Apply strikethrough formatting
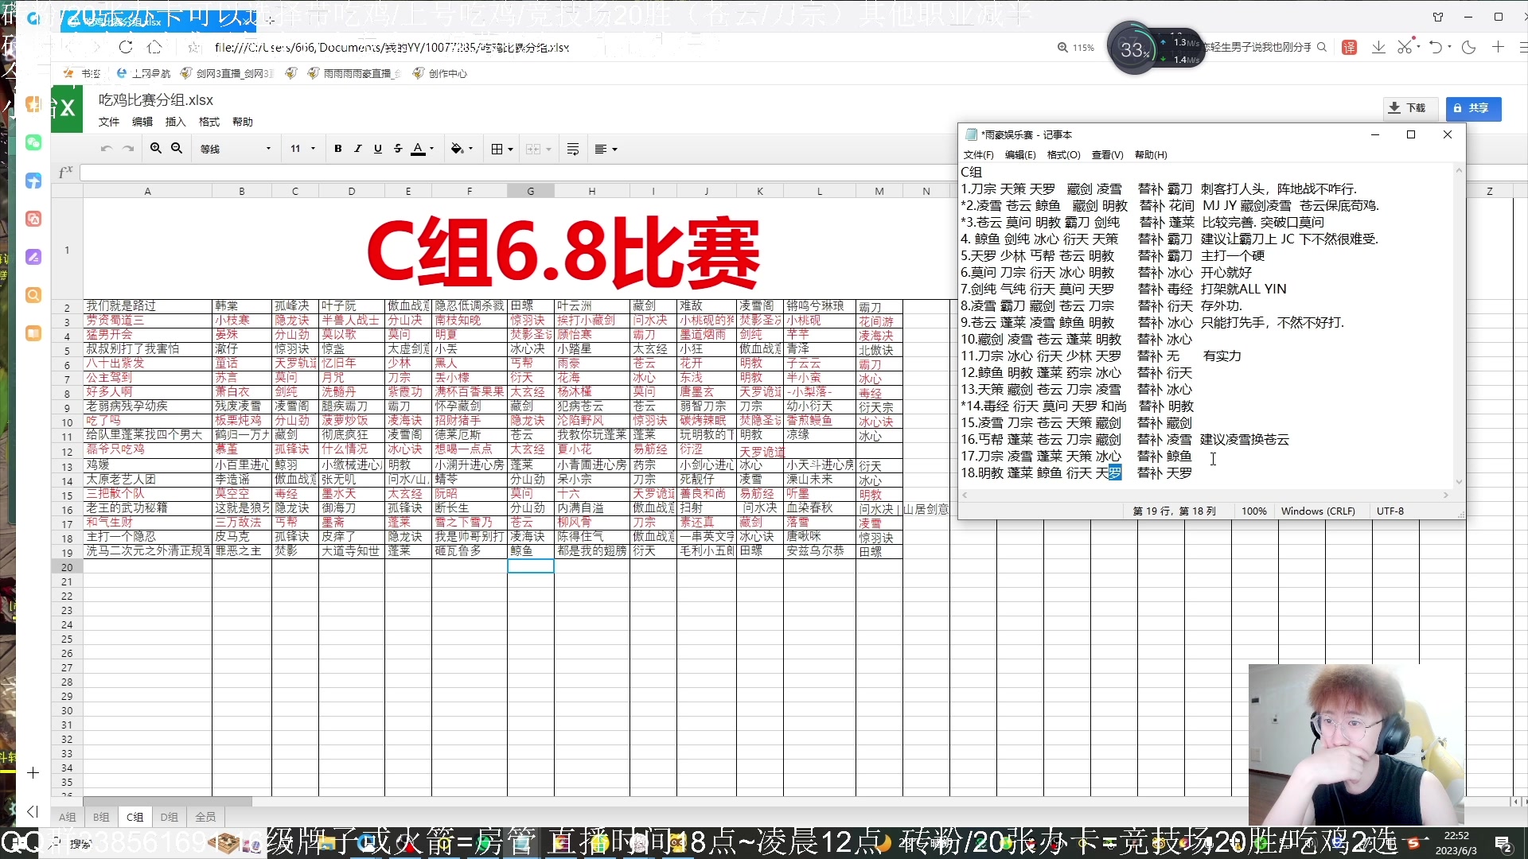The width and height of the screenshot is (1528, 859). [397, 149]
